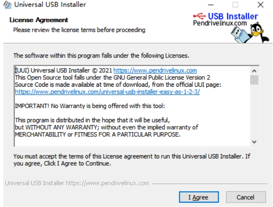Click the red USB trident symbol icon
The image size is (273, 207).
click(x=200, y=16)
